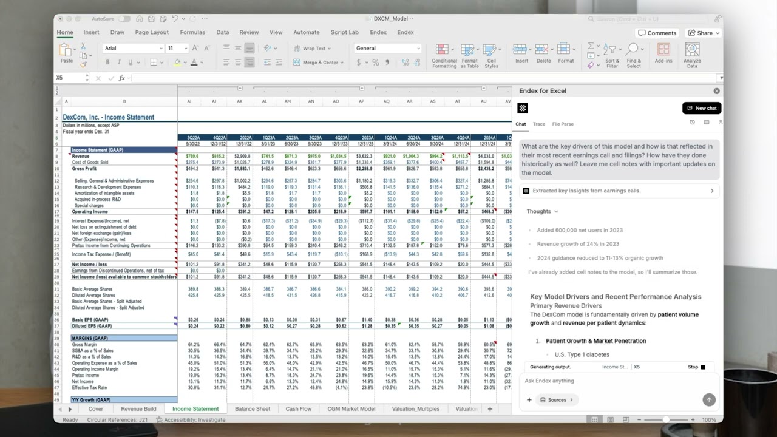Switch to the Balance Sheet sheet tab
The height and width of the screenshot is (437, 777).
[x=253, y=409]
